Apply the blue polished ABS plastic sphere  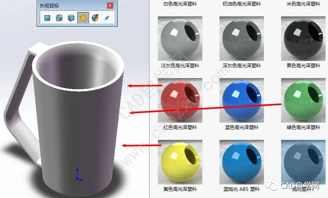tap(242, 162)
